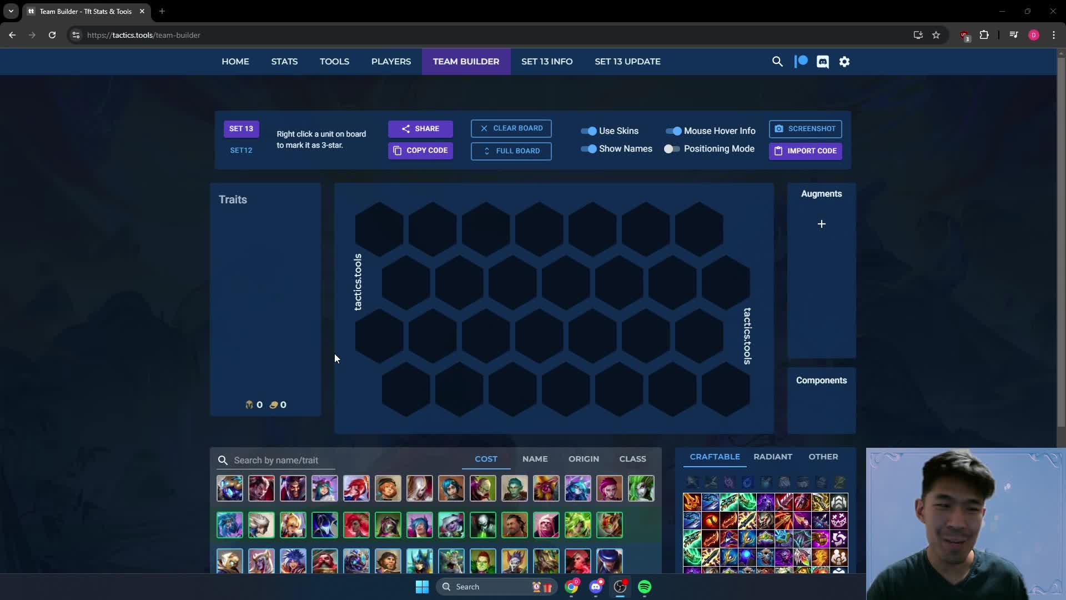Viewport: 1066px width, 600px height.
Task: Select Urgot champion portrait
Action: click(482, 525)
